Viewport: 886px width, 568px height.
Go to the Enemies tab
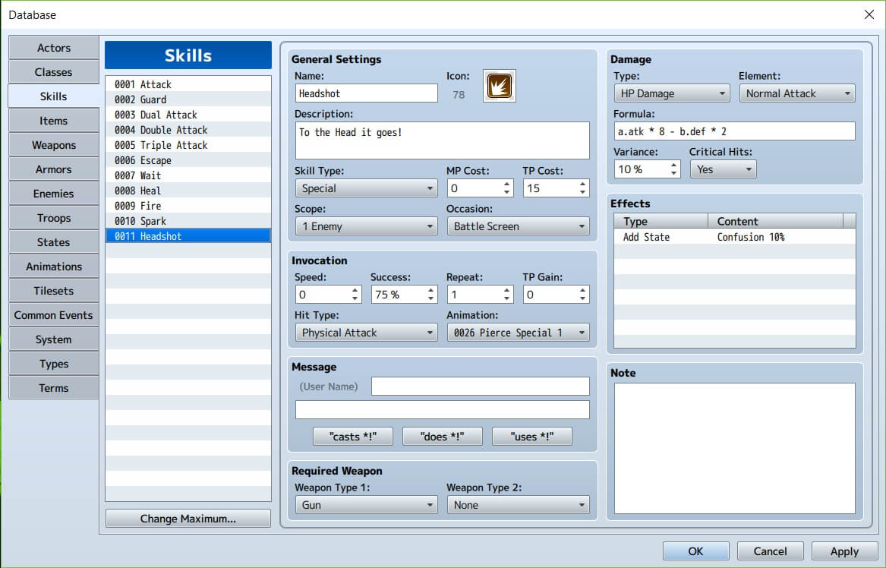tap(54, 194)
